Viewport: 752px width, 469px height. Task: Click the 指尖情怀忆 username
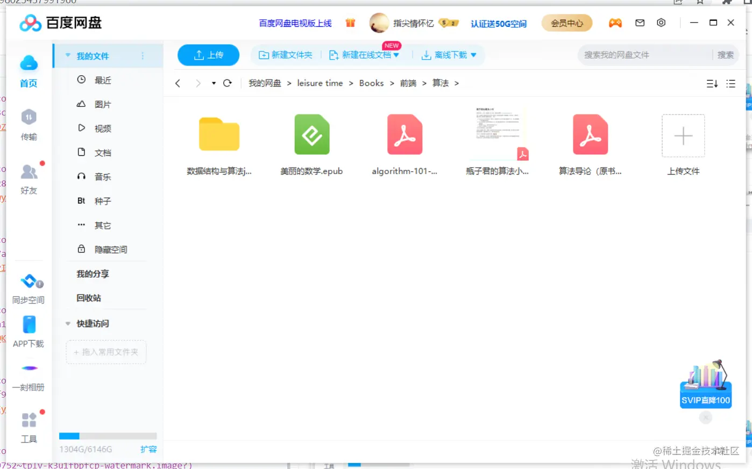413,23
